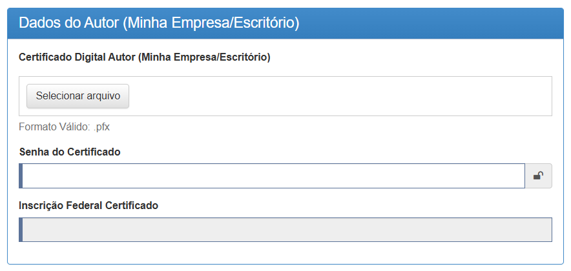
Task: Click the white panel area below the fields
Action: click(x=285, y=253)
